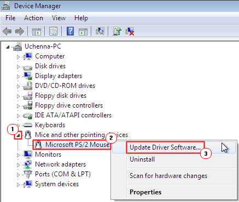Screen dimensions: 239x202
Task: Collapse the Uchenna-PC root node
Action: click(8, 47)
